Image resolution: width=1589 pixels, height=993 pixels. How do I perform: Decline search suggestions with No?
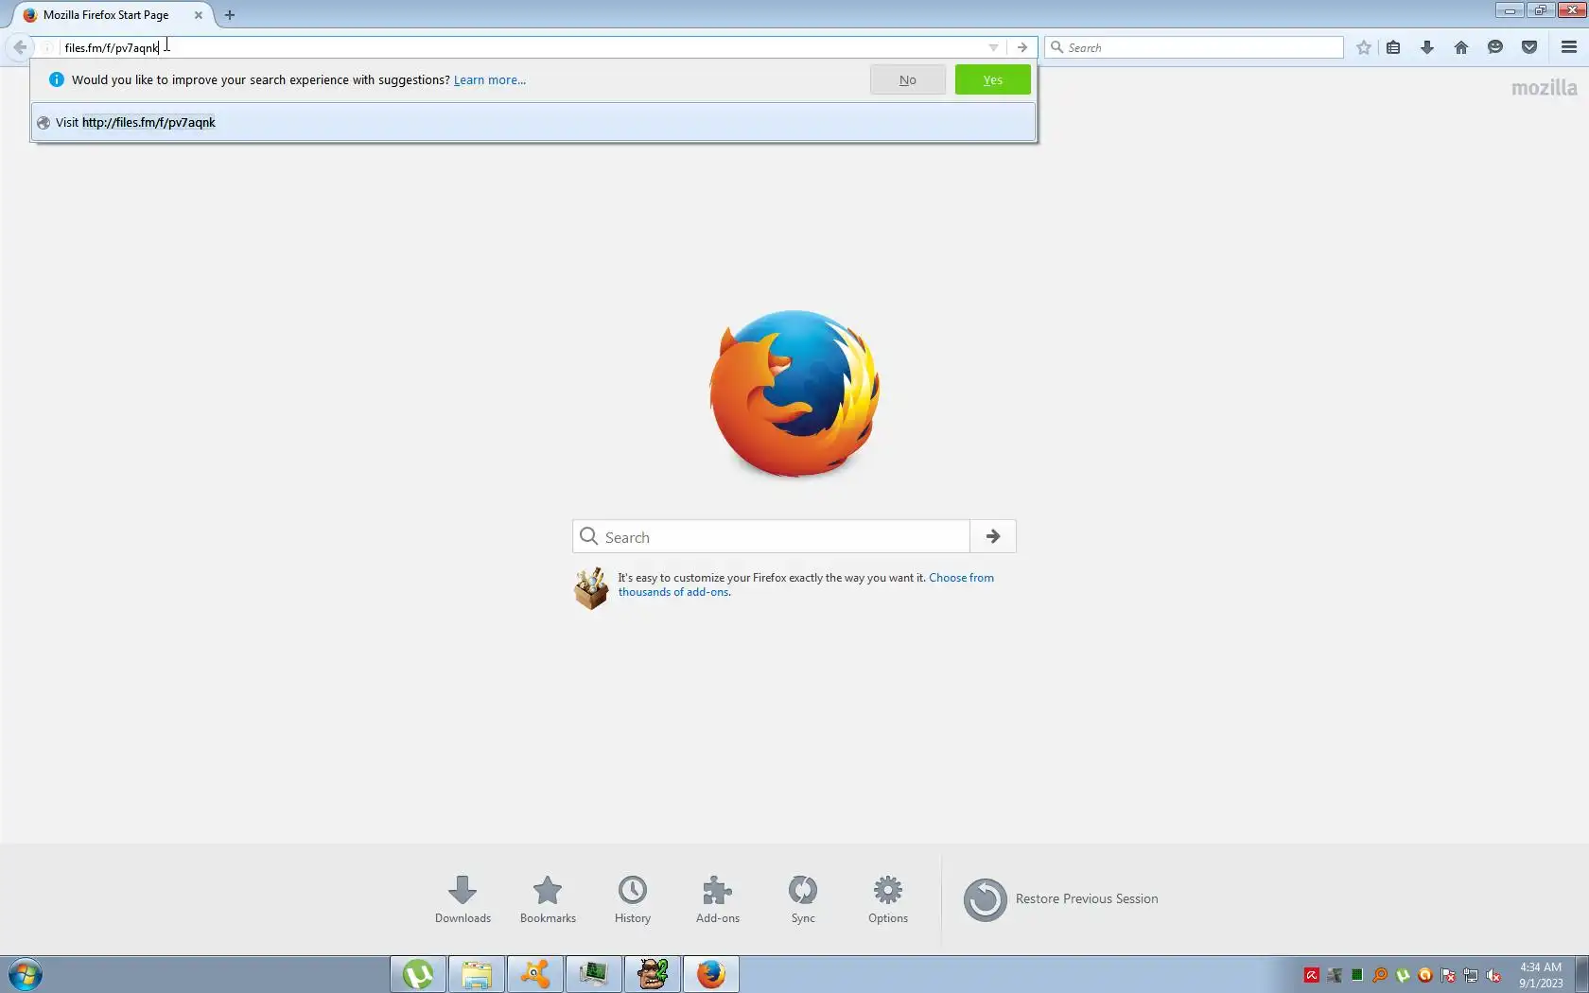pos(908,80)
